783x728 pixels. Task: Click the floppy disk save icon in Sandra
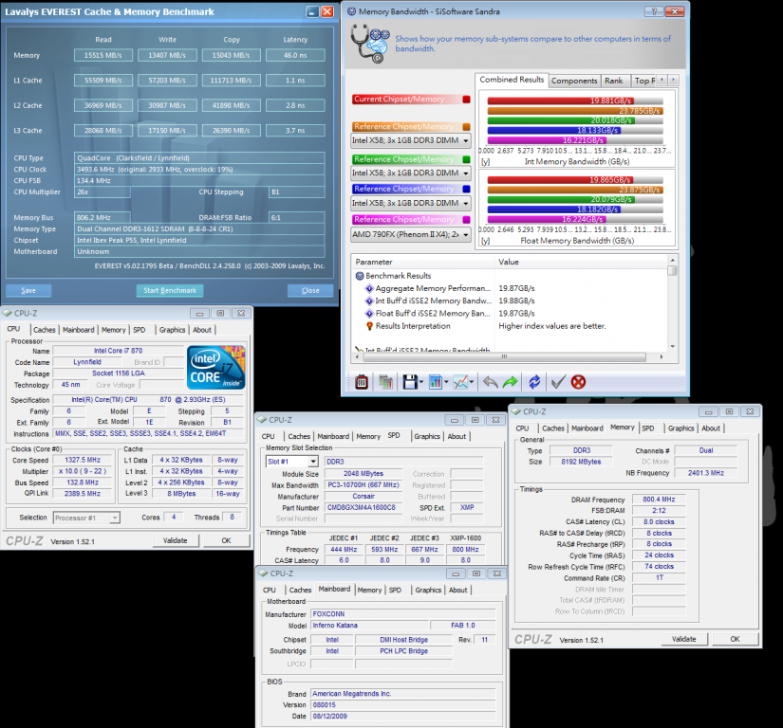[x=411, y=382]
